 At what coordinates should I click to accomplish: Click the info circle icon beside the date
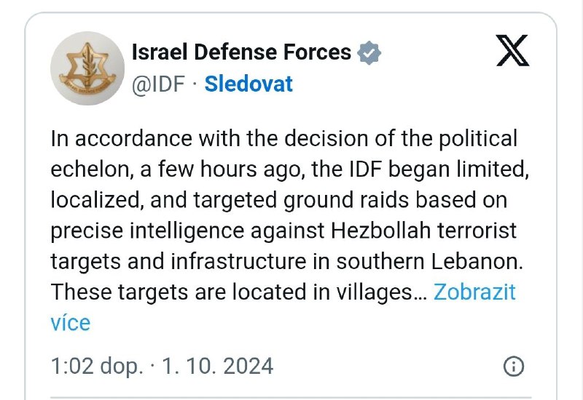[514, 367]
